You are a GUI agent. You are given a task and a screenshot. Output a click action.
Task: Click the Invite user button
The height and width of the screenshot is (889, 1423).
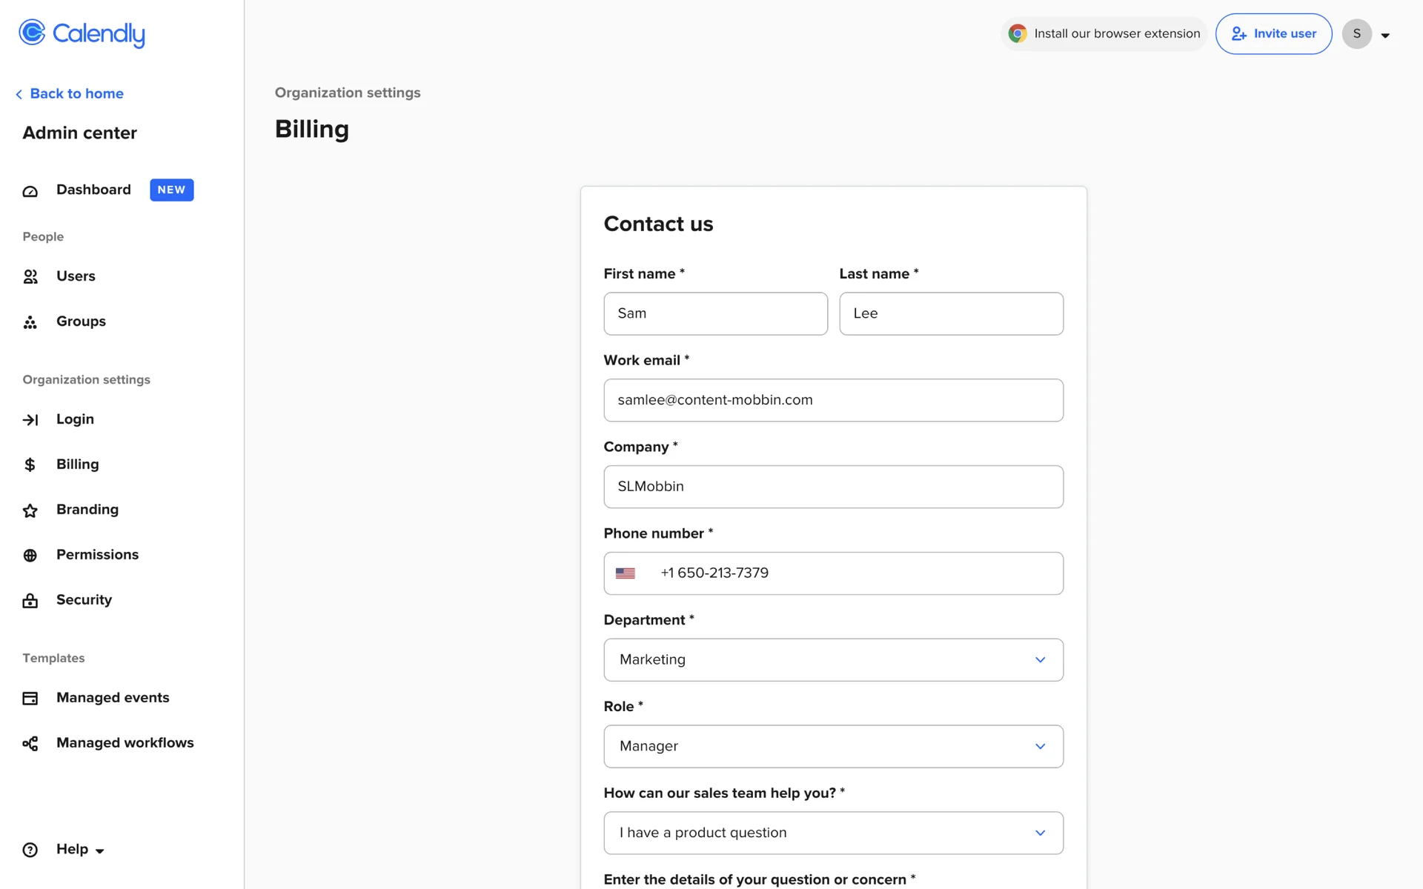[1273, 33]
